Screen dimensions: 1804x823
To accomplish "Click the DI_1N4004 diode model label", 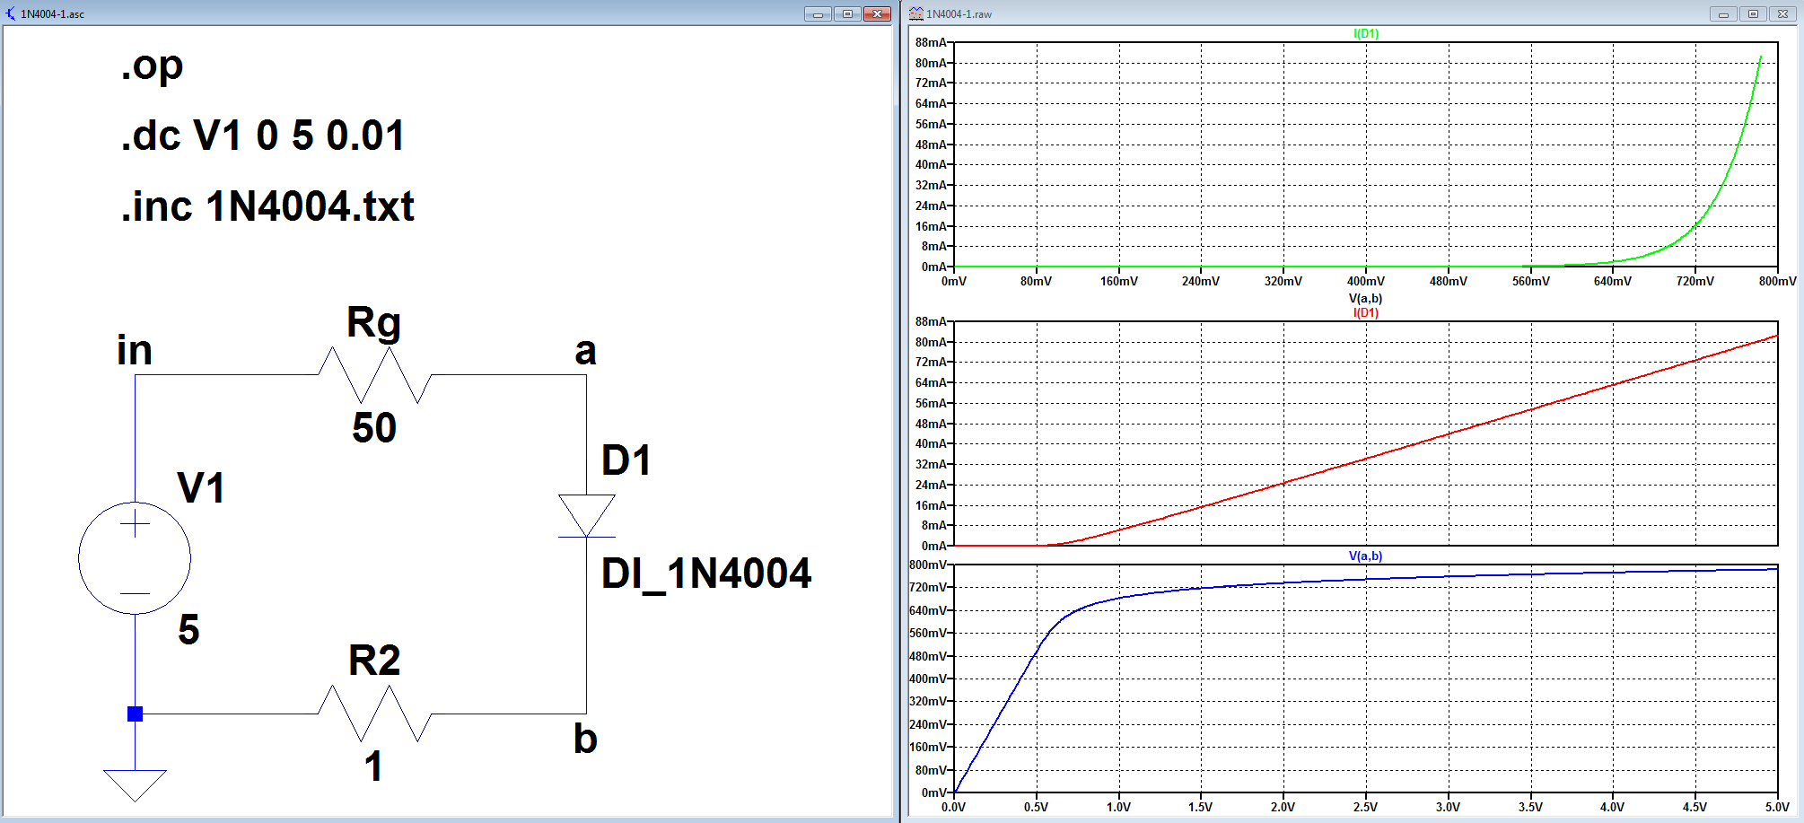I will 706,573.
